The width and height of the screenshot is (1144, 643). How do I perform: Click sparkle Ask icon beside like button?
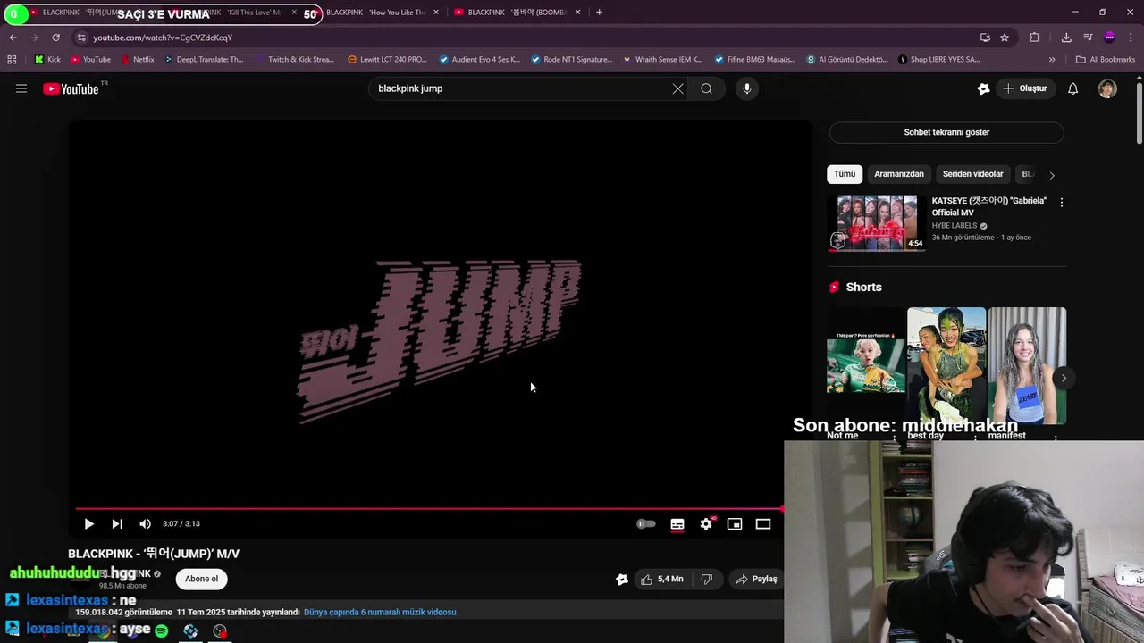622,579
